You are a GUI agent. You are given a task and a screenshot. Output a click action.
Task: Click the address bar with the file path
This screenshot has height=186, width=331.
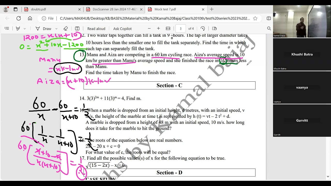[155, 18]
